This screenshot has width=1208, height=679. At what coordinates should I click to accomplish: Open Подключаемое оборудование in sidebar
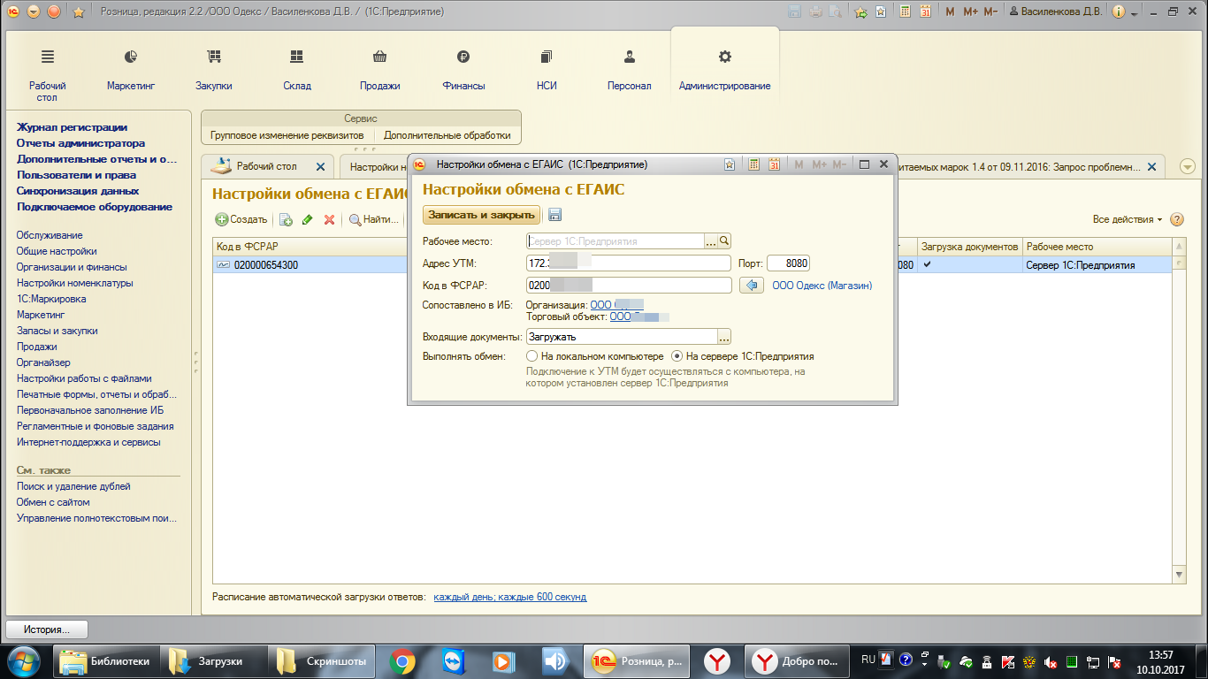tap(95, 207)
